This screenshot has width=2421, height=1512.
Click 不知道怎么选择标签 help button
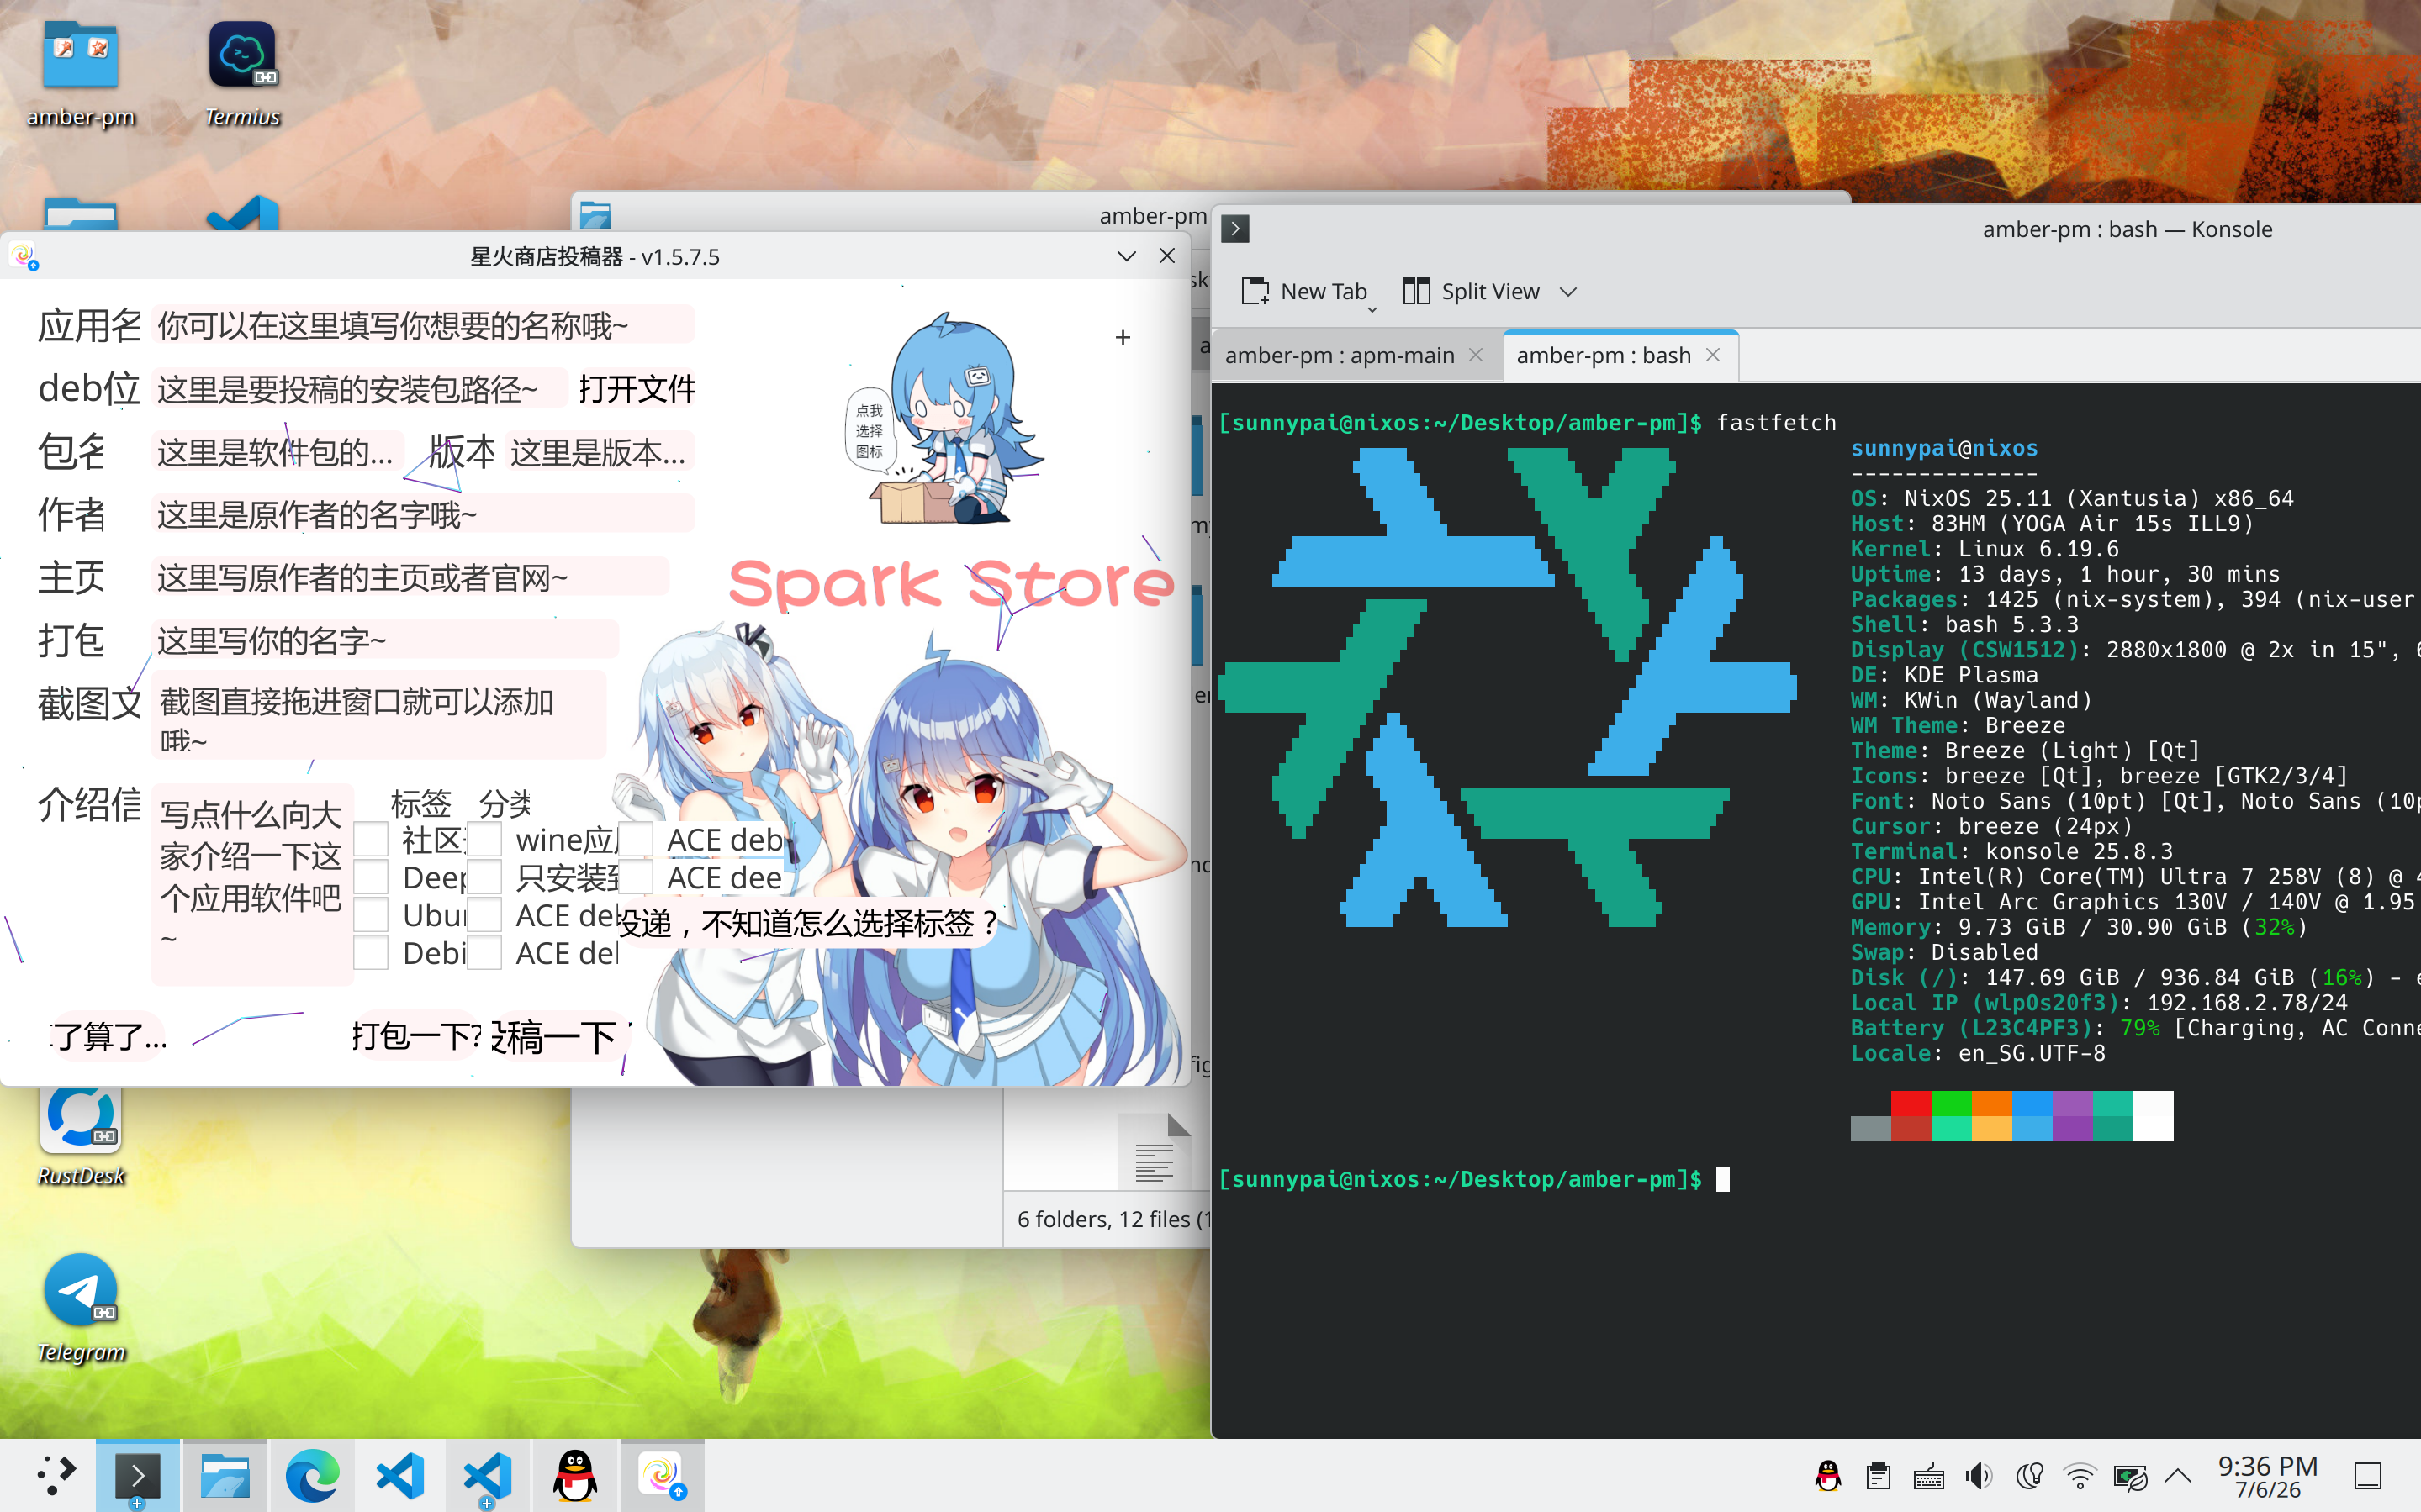click(807, 922)
